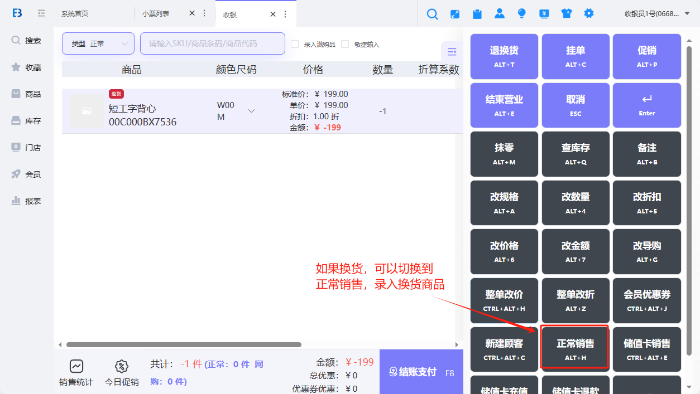Open 库存 in the left sidebar
This screenshot has width=700, height=394.
pos(26,121)
